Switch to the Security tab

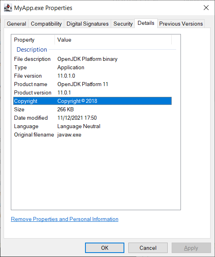[x=123, y=24]
